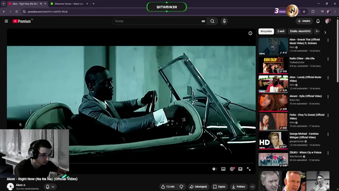Open options for ZBUKU video
This screenshot has width=339, height=191.
point(328,153)
